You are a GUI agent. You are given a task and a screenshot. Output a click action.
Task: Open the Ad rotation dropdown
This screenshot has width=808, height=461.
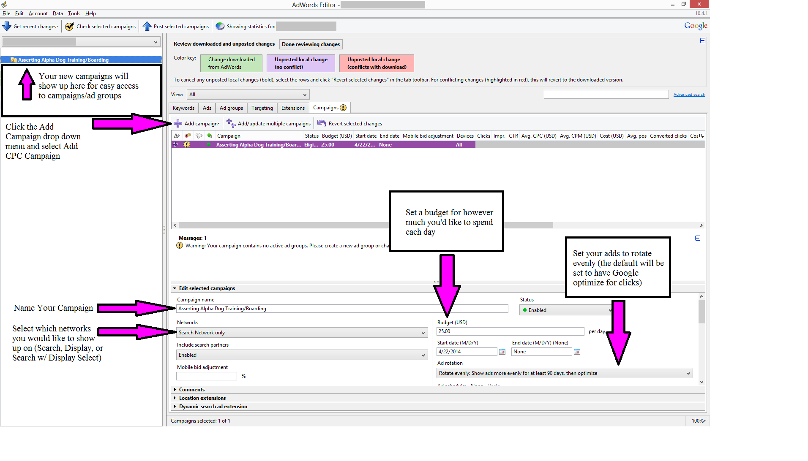click(x=565, y=373)
